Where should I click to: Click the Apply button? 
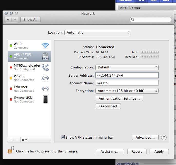click(159, 152)
